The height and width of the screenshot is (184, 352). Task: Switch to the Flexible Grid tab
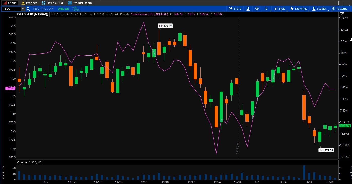[52, 3]
